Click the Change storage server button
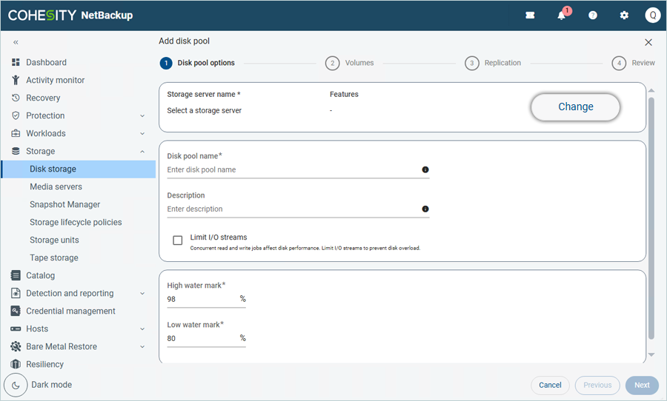Viewport: 667px width, 401px height. click(575, 107)
